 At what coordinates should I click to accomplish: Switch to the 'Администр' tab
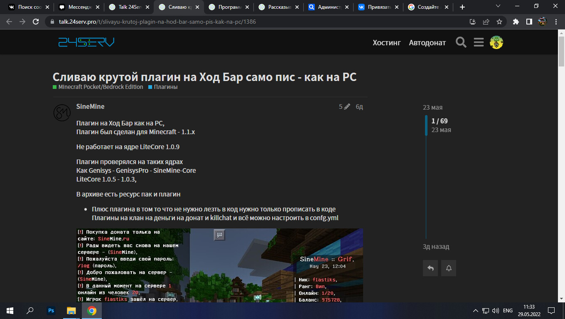click(x=328, y=7)
